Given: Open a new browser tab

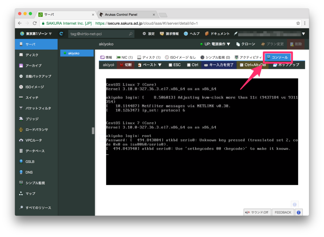Looking at the screenshot, I should tap(163, 15).
